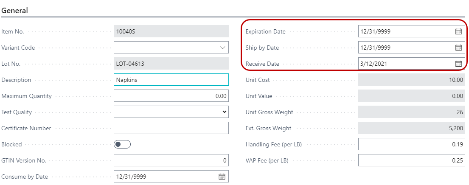Screen dimensions: 469x185
Task: Open the Consume by Date calendar picker
Action: click(x=222, y=177)
